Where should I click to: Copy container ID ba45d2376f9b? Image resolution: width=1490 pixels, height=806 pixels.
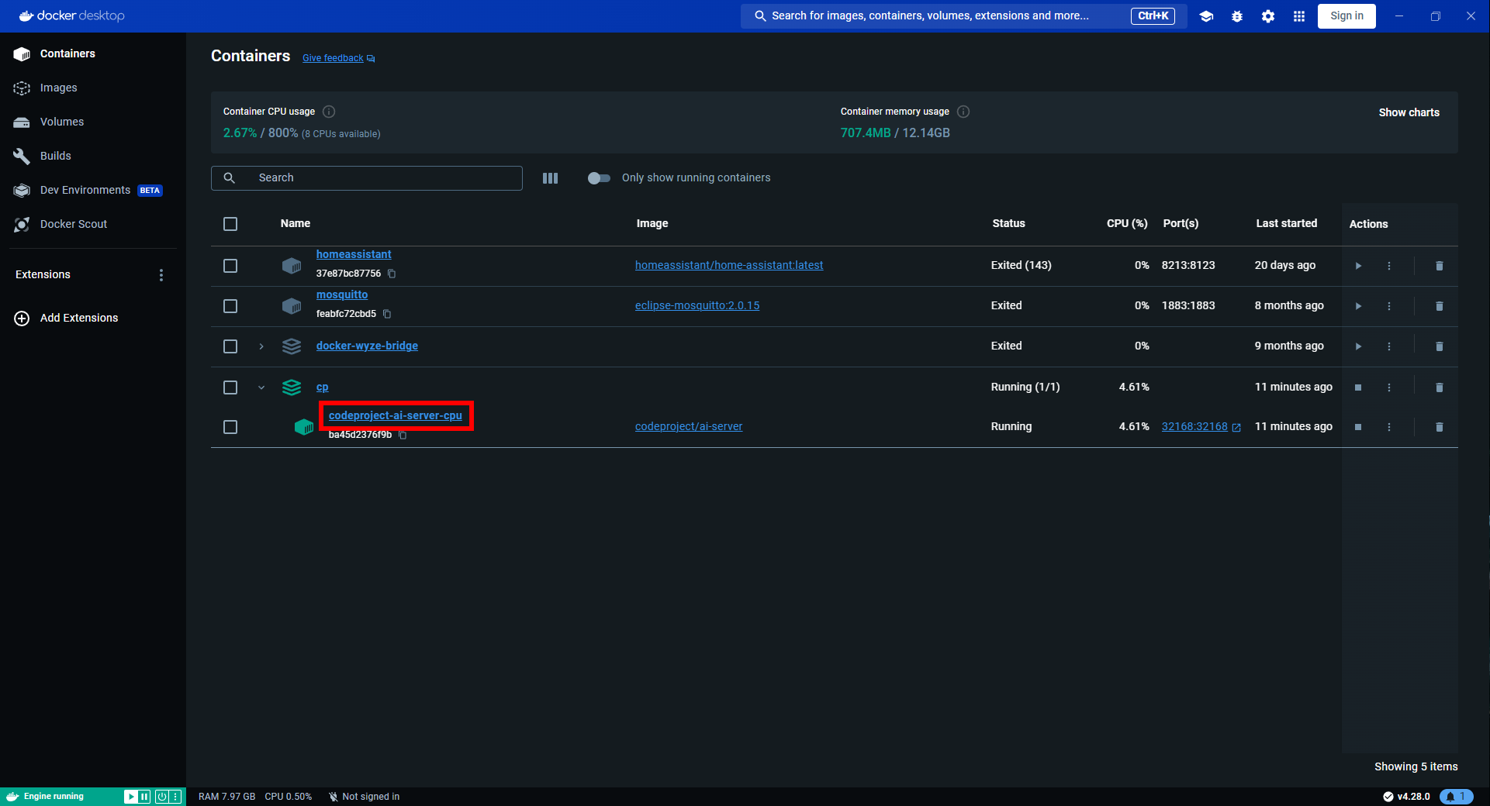403,435
